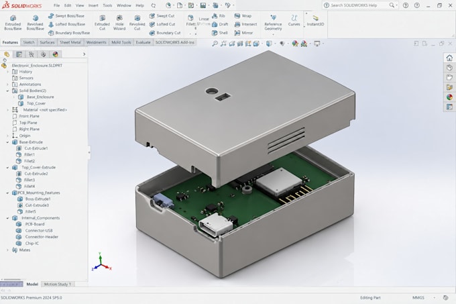Image resolution: width=456 pixels, height=304 pixels.
Task: Click the Zoom to Fit magnifier icon
Action: (x=215, y=44)
